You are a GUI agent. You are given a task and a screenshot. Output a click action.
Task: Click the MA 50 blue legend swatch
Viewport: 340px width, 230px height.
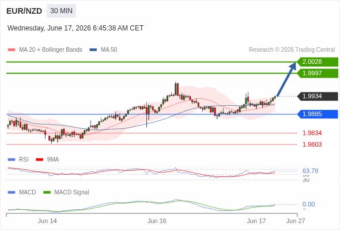coord(93,50)
